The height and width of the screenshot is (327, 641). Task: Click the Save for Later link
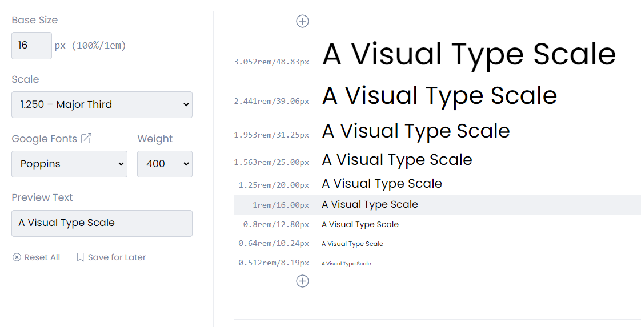point(111,257)
